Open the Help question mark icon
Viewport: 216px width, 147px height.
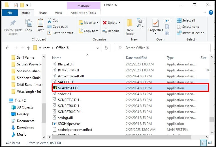point(211,13)
